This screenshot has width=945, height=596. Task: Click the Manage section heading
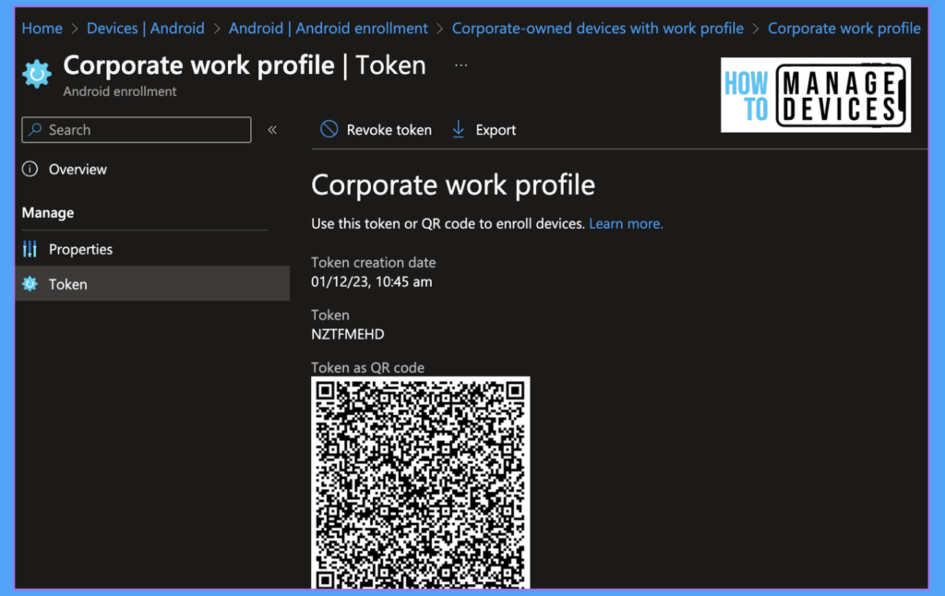pyautogui.click(x=48, y=213)
